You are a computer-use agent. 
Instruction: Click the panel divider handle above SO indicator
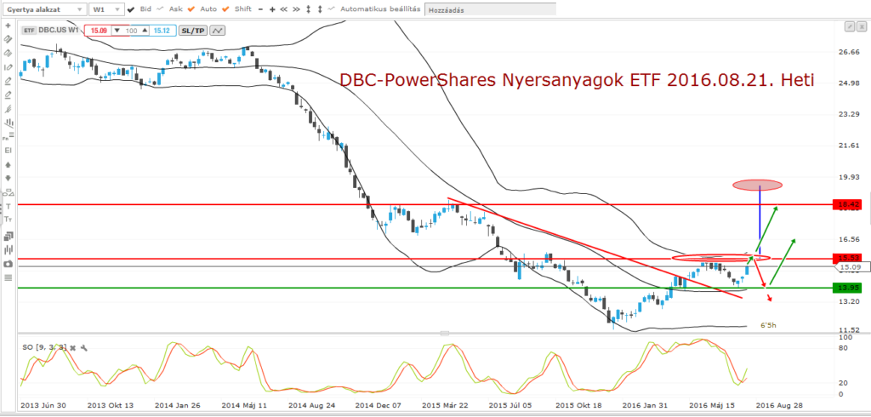click(444, 334)
